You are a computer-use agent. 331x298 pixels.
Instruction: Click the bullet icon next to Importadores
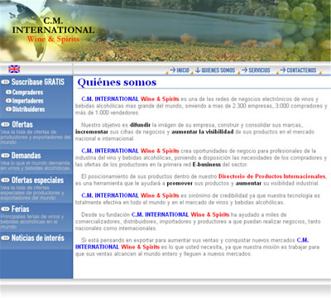pos(8,101)
